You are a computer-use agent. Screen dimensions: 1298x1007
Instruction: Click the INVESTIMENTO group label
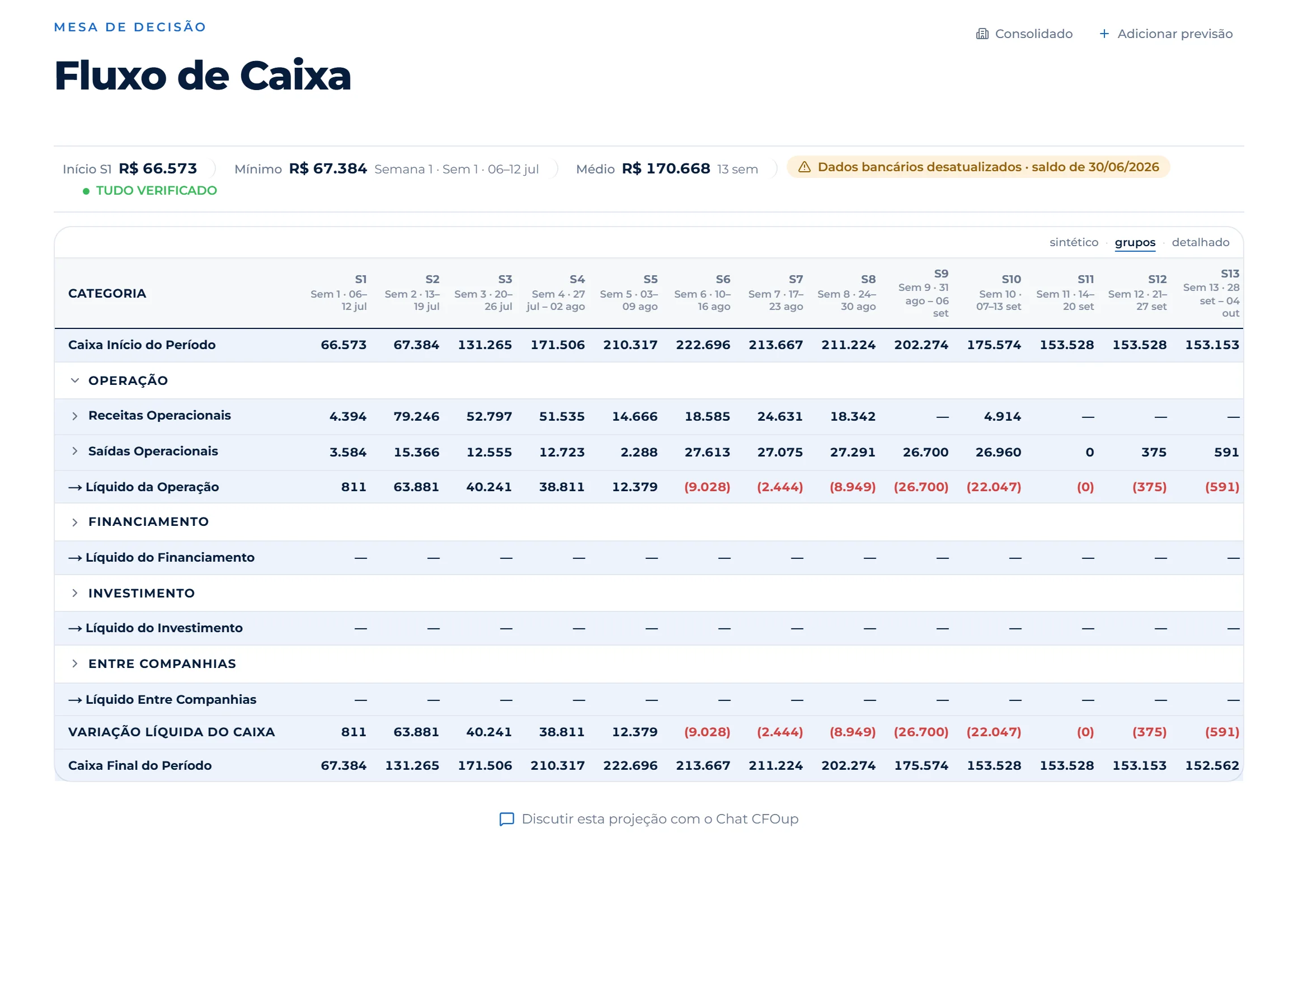[x=142, y=592]
